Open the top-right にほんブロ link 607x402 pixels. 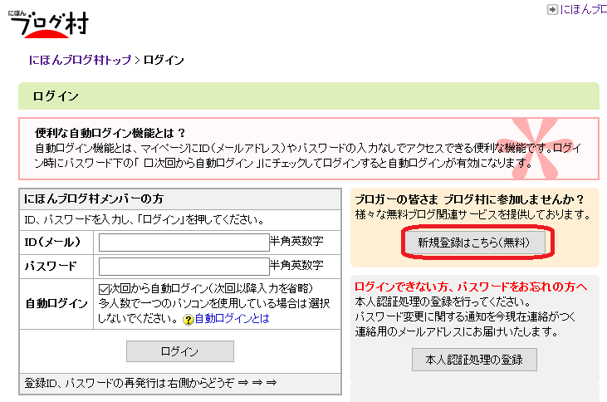point(583,9)
